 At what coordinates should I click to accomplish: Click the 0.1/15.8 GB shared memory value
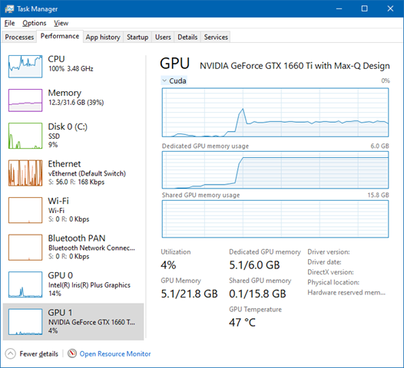(257, 294)
